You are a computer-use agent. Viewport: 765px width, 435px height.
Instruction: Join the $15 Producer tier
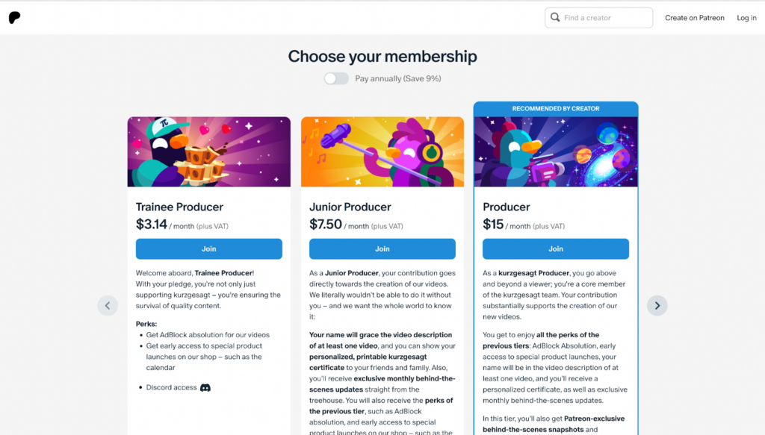coord(556,249)
